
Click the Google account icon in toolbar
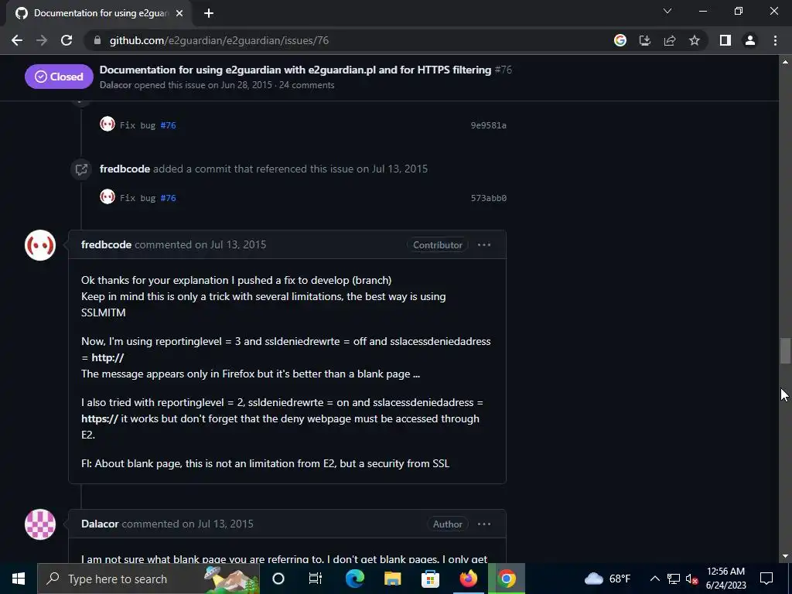620,40
